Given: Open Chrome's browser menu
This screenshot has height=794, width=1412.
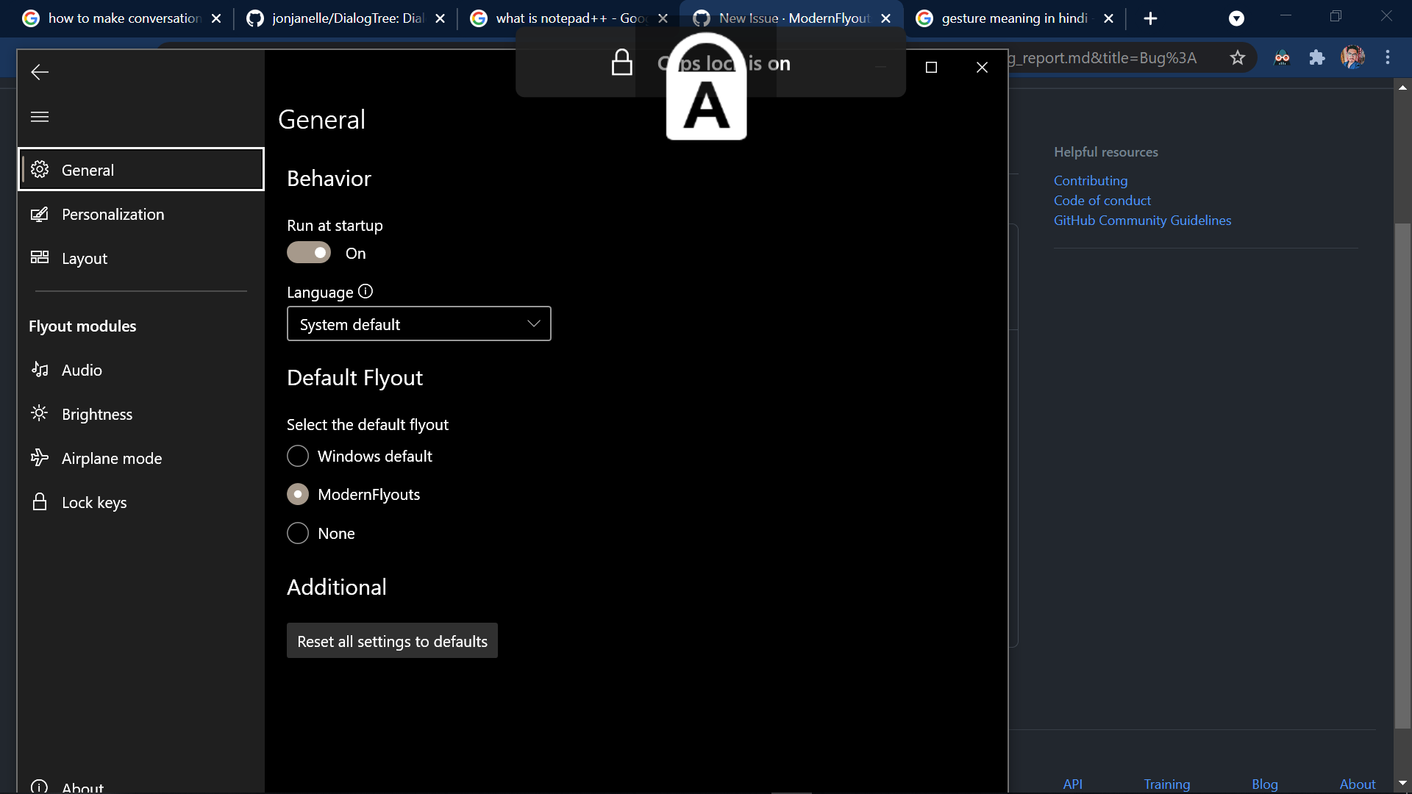Looking at the screenshot, I should pyautogui.click(x=1388, y=57).
